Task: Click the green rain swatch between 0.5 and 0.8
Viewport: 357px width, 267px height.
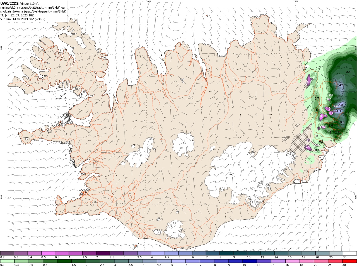Action: (36, 261)
